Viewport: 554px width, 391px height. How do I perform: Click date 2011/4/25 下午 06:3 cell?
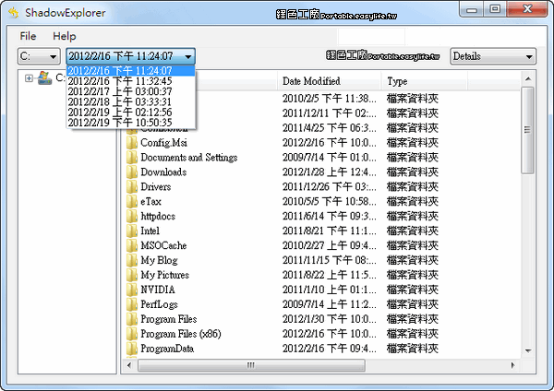pyautogui.click(x=330, y=128)
